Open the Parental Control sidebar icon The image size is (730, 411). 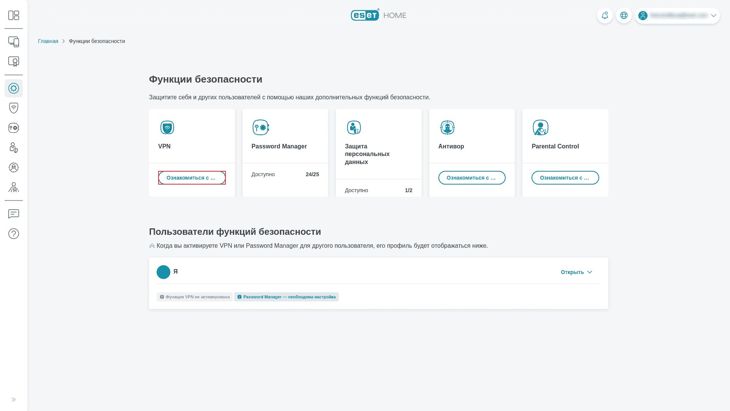pos(14,187)
